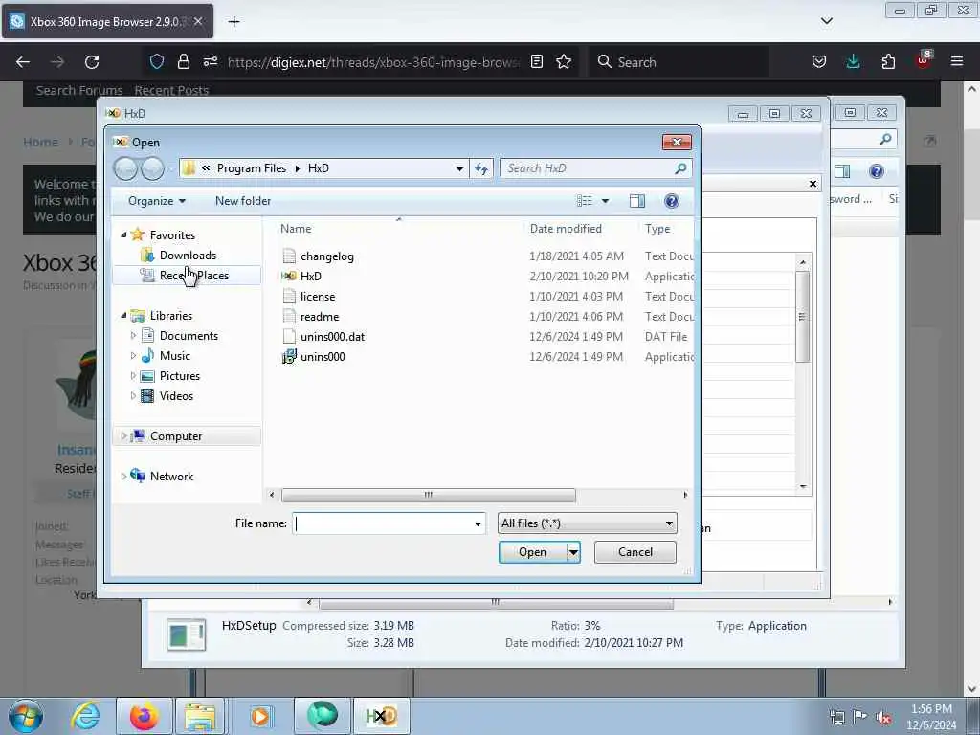Reload the Firefox page
The height and width of the screenshot is (735, 980).
point(92,62)
